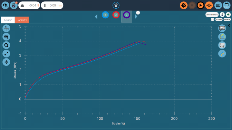Open the calculations tool icon
This screenshot has width=232, height=130.
click(222, 45)
